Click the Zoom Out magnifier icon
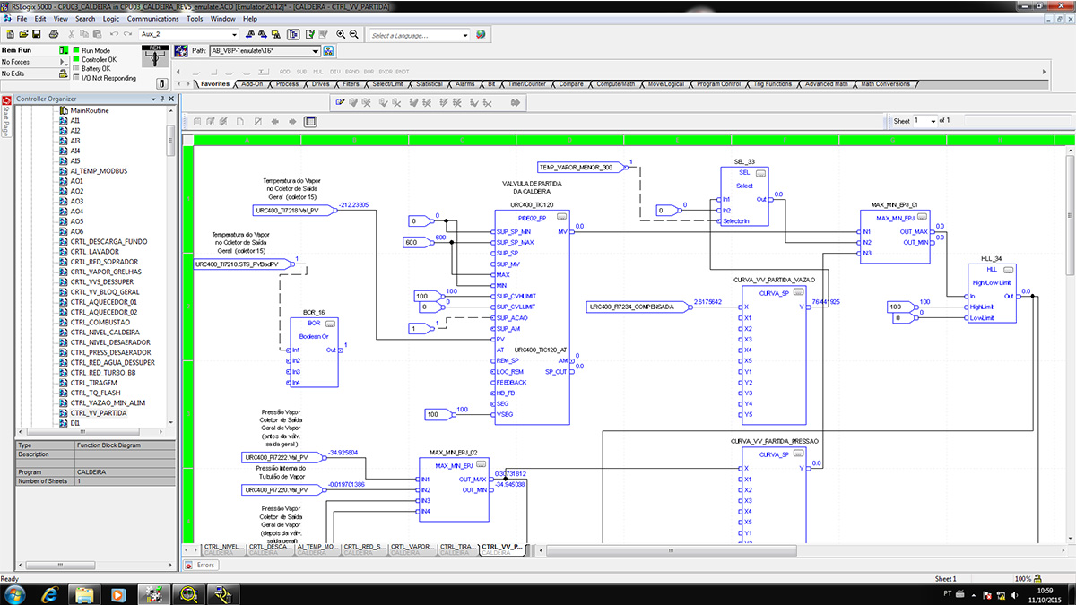Viewport: 1076px width, 605px height. 354,35
